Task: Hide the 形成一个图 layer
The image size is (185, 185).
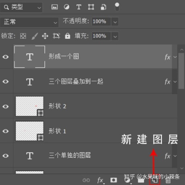Action: pyautogui.click(x=6, y=57)
